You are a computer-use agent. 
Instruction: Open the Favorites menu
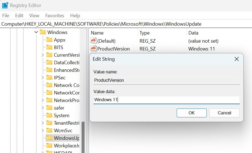click(x=55, y=16)
